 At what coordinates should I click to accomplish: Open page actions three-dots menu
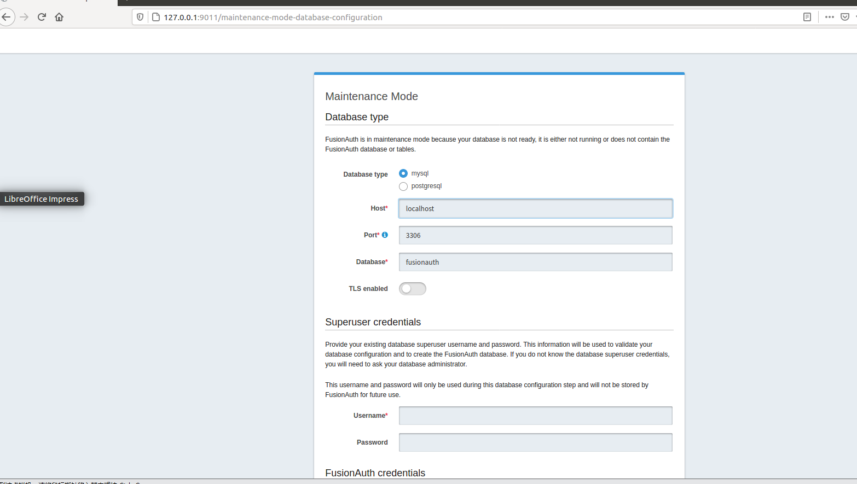[830, 17]
